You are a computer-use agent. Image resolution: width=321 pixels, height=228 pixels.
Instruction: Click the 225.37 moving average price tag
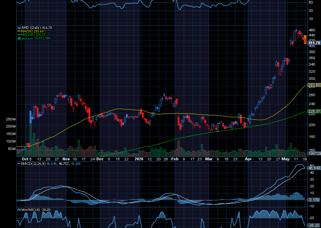coord(314,112)
